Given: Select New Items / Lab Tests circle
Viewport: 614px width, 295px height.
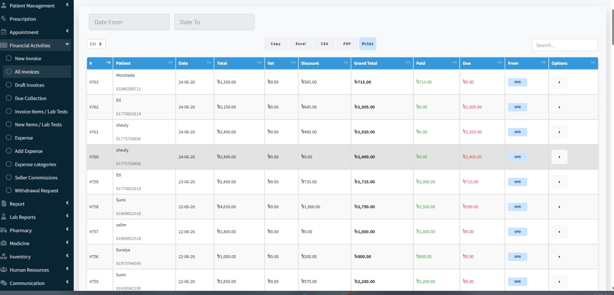Looking at the screenshot, I should [9, 124].
